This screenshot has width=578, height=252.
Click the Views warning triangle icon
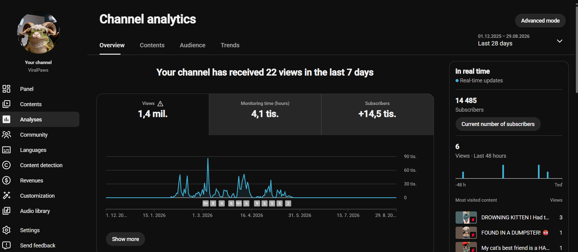click(x=160, y=103)
